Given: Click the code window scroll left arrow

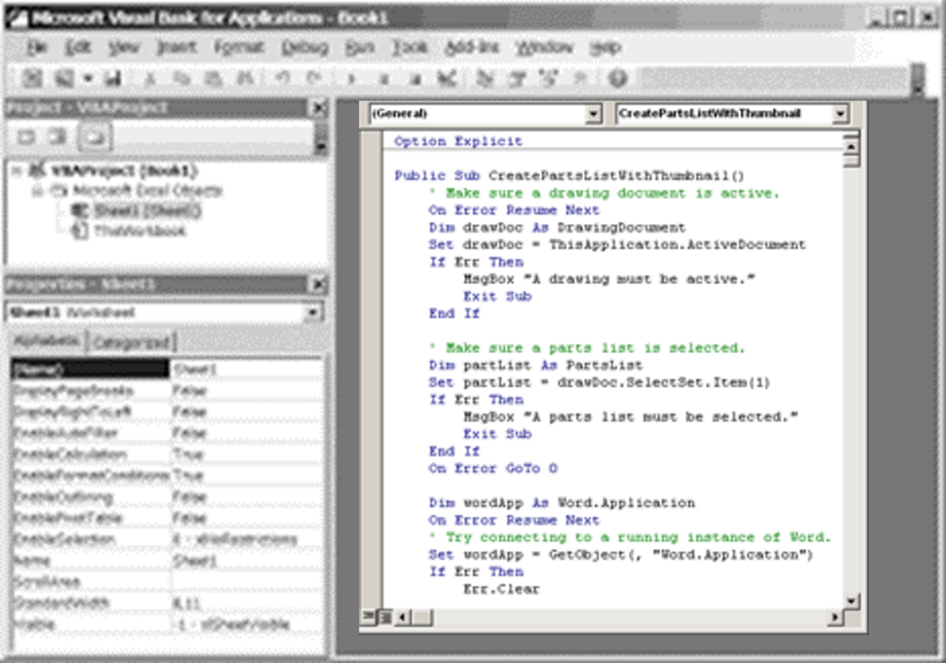Looking at the screenshot, I should click(403, 616).
